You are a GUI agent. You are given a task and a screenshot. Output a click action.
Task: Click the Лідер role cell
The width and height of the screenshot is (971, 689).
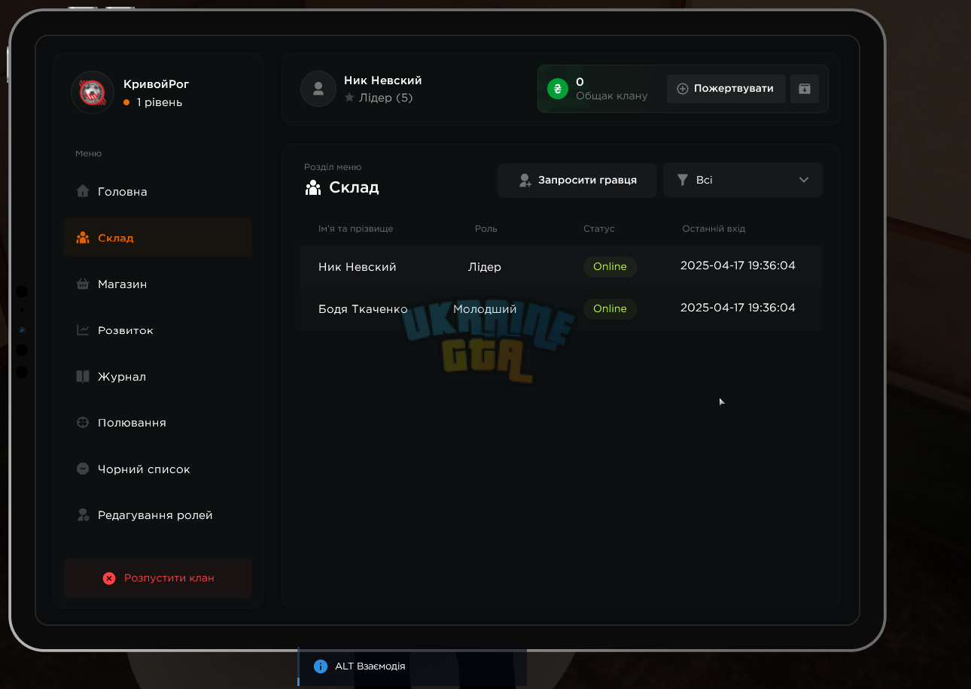(x=485, y=267)
